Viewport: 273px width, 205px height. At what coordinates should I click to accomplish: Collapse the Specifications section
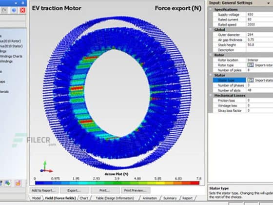coord(211,9)
